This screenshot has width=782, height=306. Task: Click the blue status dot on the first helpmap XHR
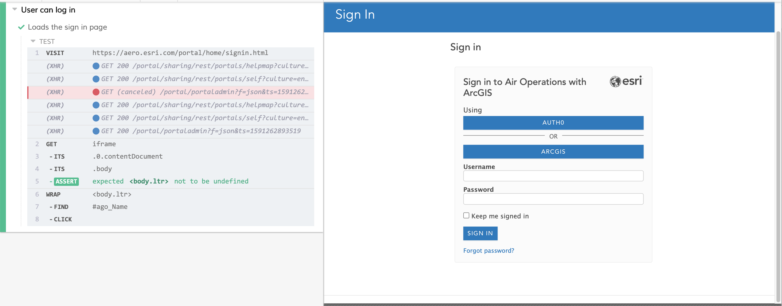[x=96, y=66]
